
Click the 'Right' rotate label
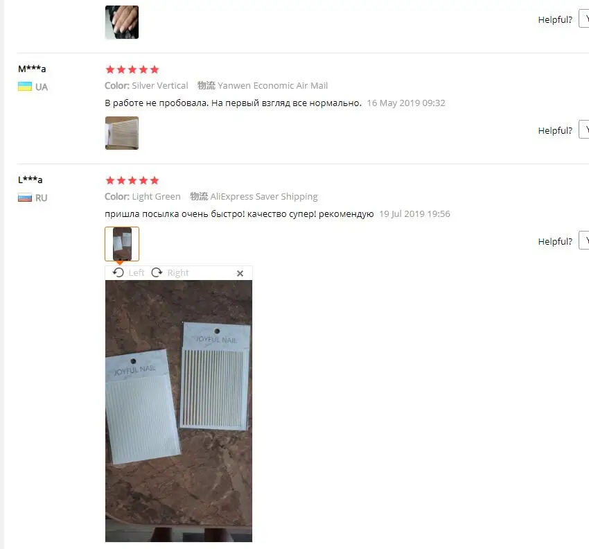point(177,273)
